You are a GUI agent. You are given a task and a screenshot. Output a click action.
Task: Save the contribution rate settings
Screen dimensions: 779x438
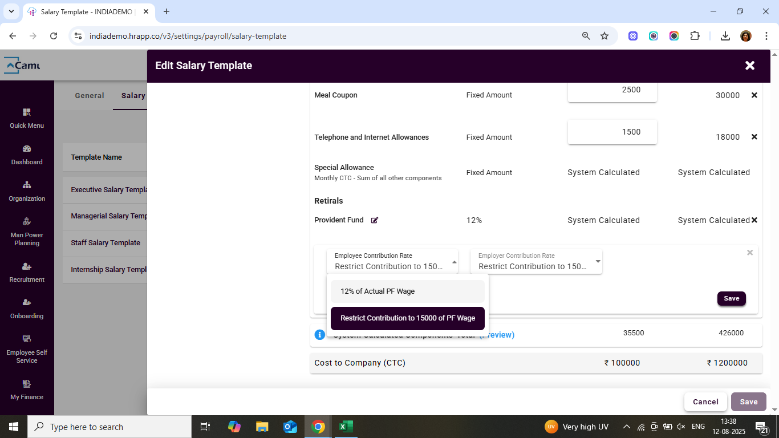point(731,298)
